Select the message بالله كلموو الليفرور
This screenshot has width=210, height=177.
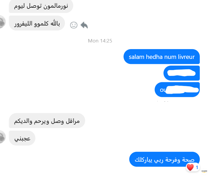pos(37,23)
